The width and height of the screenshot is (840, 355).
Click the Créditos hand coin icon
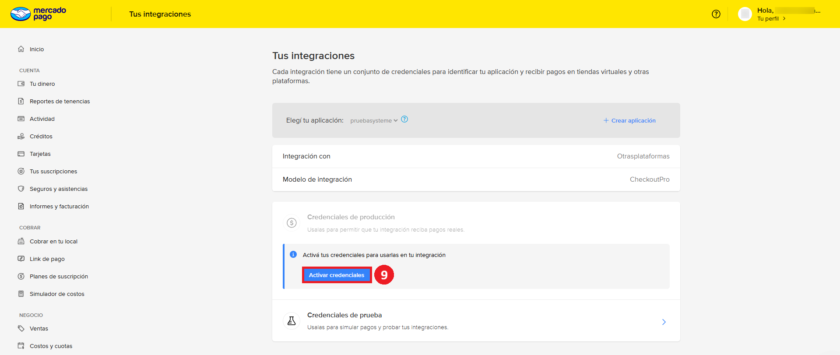pyautogui.click(x=21, y=136)
